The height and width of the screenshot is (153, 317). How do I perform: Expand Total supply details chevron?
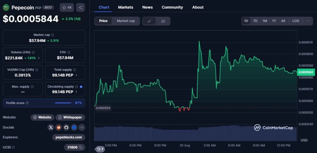pyautogui.click(x=76, y=75)
